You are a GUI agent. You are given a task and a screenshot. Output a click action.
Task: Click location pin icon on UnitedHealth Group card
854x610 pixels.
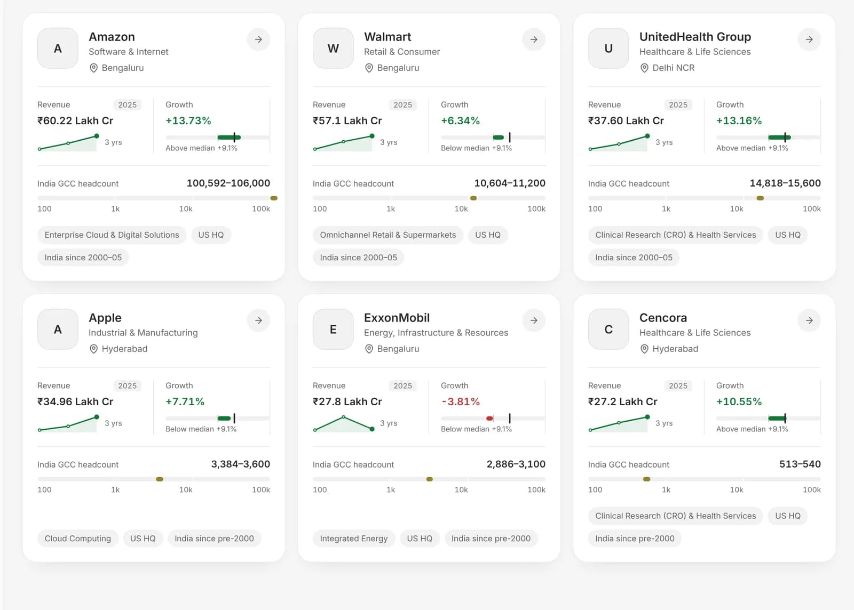point(644,68)
